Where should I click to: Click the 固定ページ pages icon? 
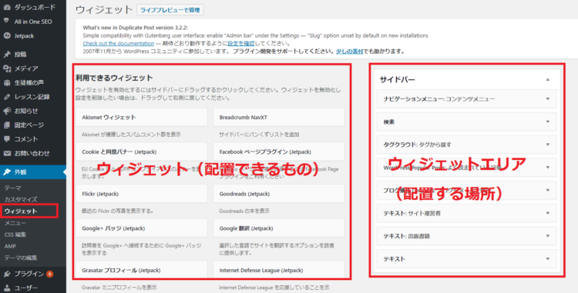point(7,125)
